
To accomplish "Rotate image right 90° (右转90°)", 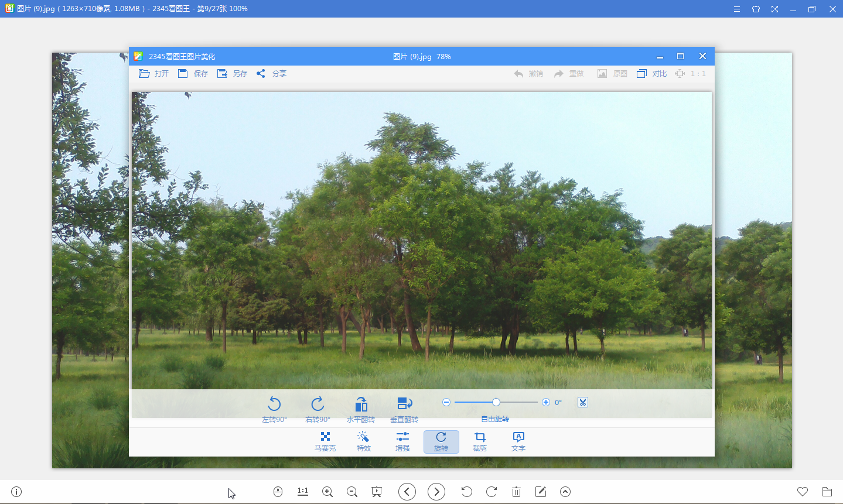I will click(318, 409).
